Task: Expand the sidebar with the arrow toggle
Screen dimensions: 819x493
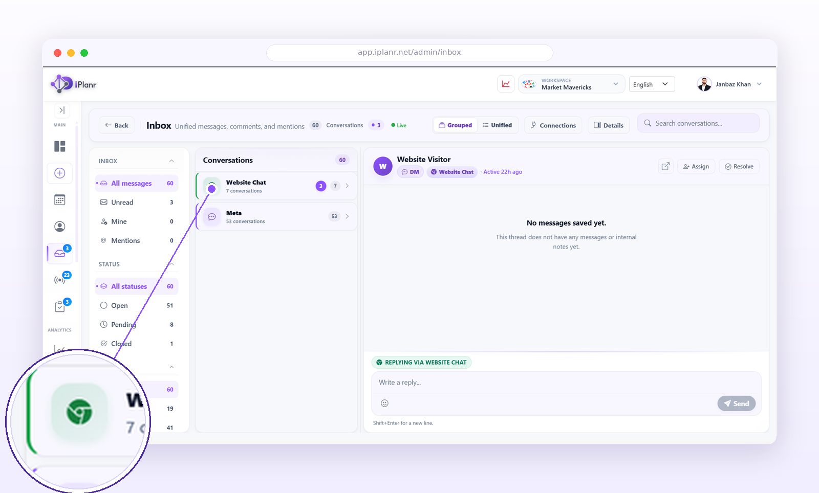Action: click(x=61, y=110)
